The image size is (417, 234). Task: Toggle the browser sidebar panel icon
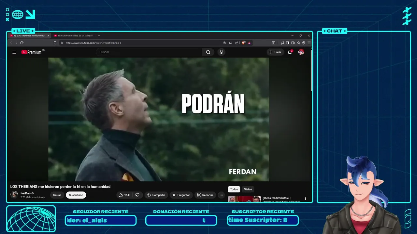click(x=287, y=43)
